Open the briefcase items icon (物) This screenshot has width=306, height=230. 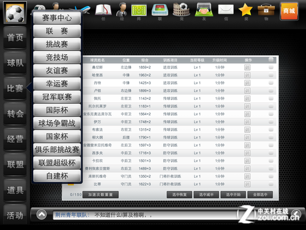coord(266,10)
